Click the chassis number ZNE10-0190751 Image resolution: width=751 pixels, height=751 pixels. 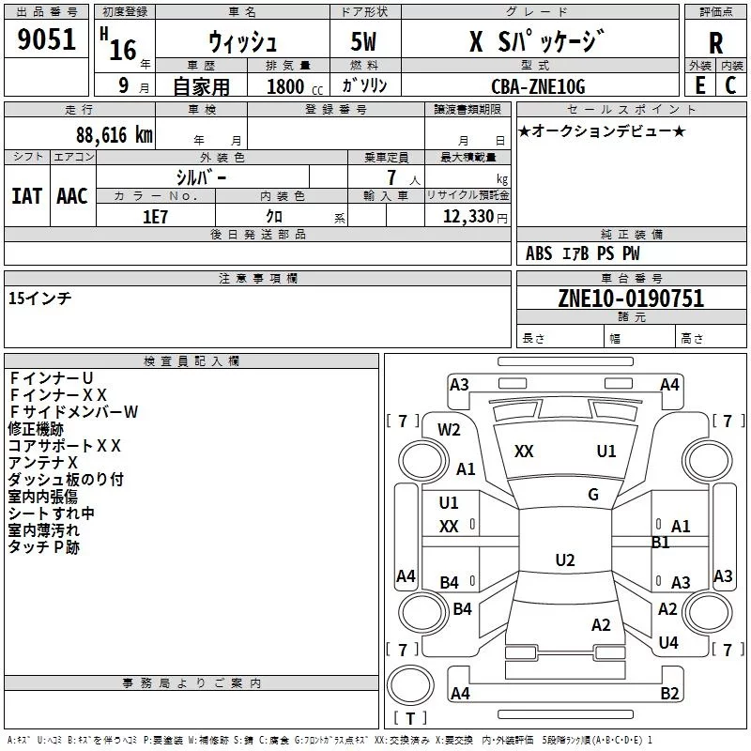[x=631, y=299]
